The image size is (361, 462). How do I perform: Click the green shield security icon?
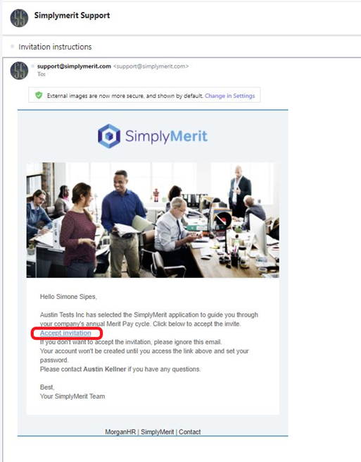click(x=39, y=95)
